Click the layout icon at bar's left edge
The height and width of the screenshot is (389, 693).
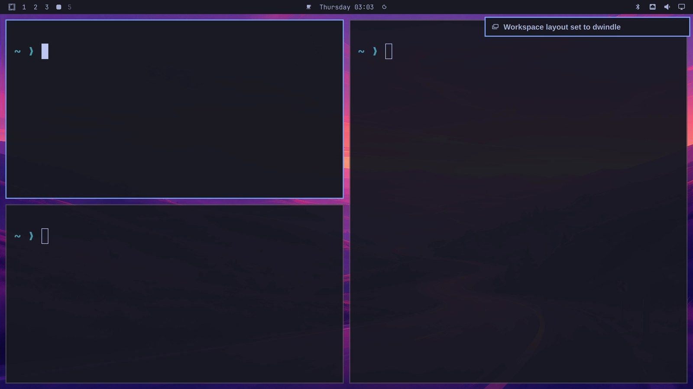(12, 7)
